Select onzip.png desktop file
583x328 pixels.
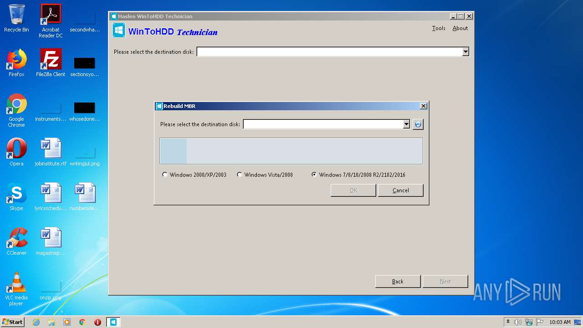51,291
